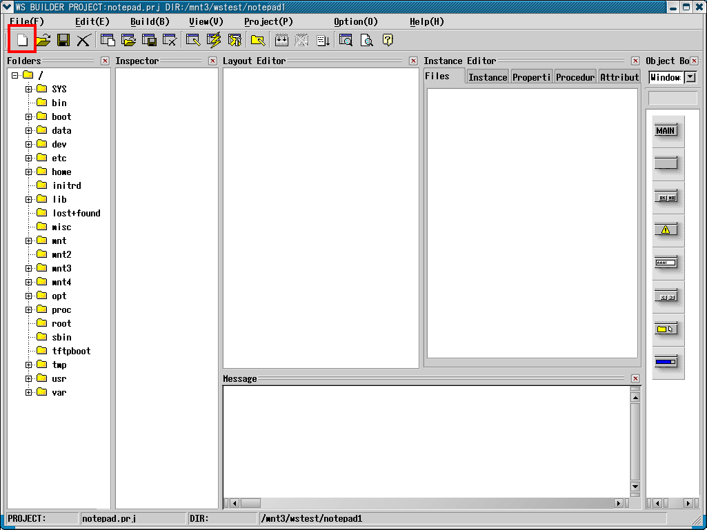The image size is (707, 530).
Task: Click the open folder toolbar icon
Action: [x=43, y=40]
